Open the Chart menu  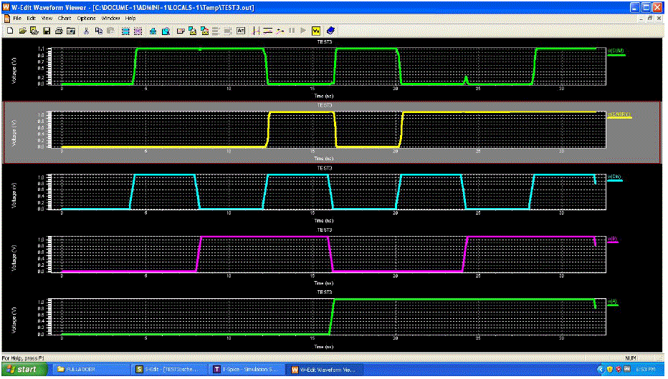[x=65, y=17]
